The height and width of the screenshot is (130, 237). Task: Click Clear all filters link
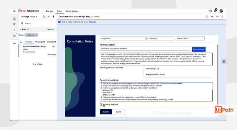pos(50,29)
